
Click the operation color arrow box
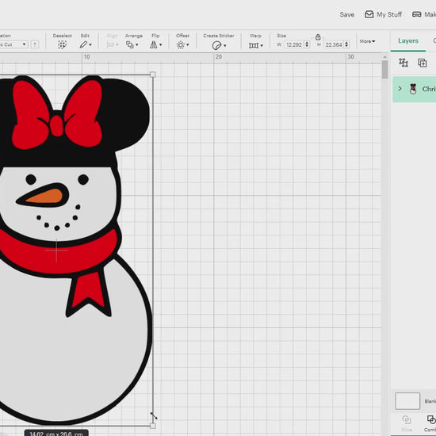click(x=35, y=44)
